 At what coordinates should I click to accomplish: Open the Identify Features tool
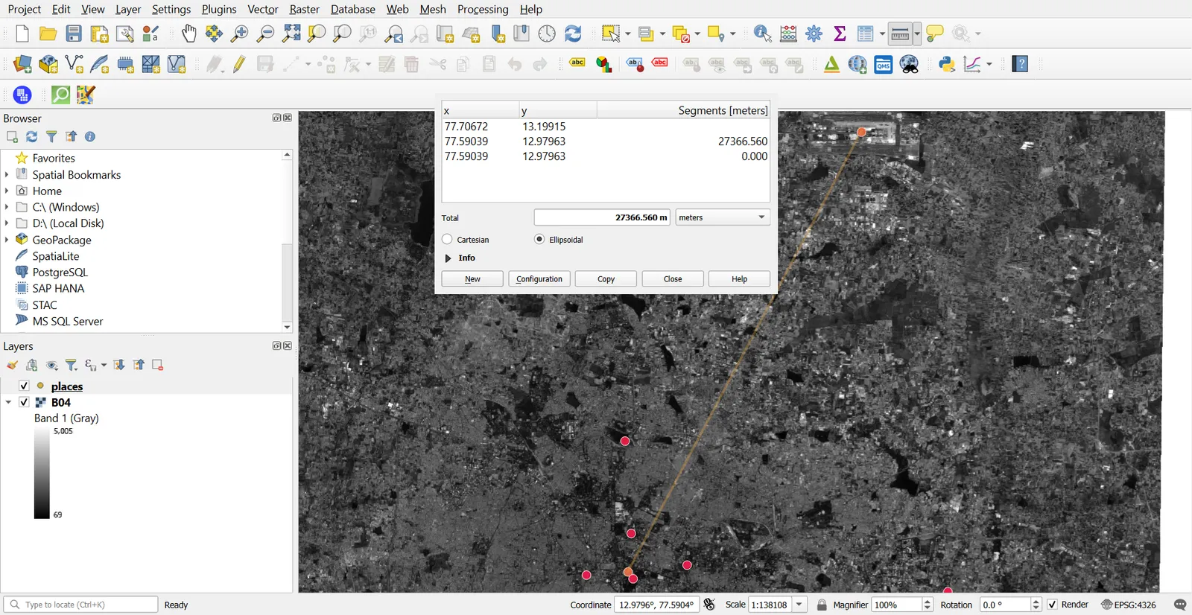click(762, 34)
